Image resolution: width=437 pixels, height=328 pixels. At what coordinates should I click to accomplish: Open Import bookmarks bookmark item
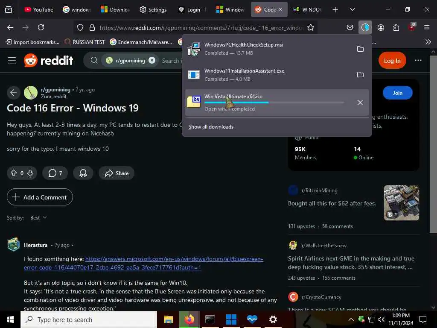32,42
